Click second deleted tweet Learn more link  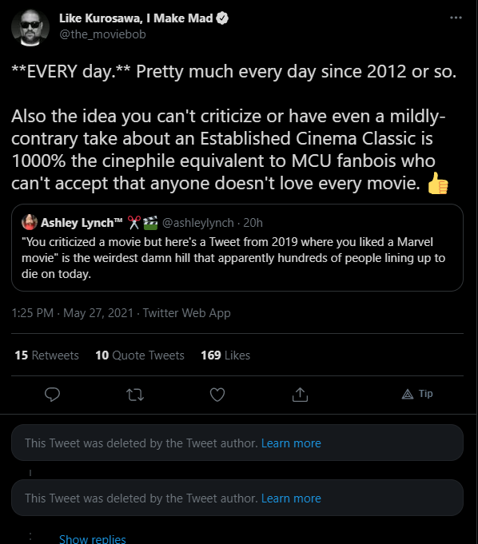291,498
